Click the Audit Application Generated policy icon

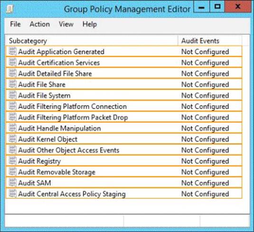pyautogui.click(x=12, y=51)
